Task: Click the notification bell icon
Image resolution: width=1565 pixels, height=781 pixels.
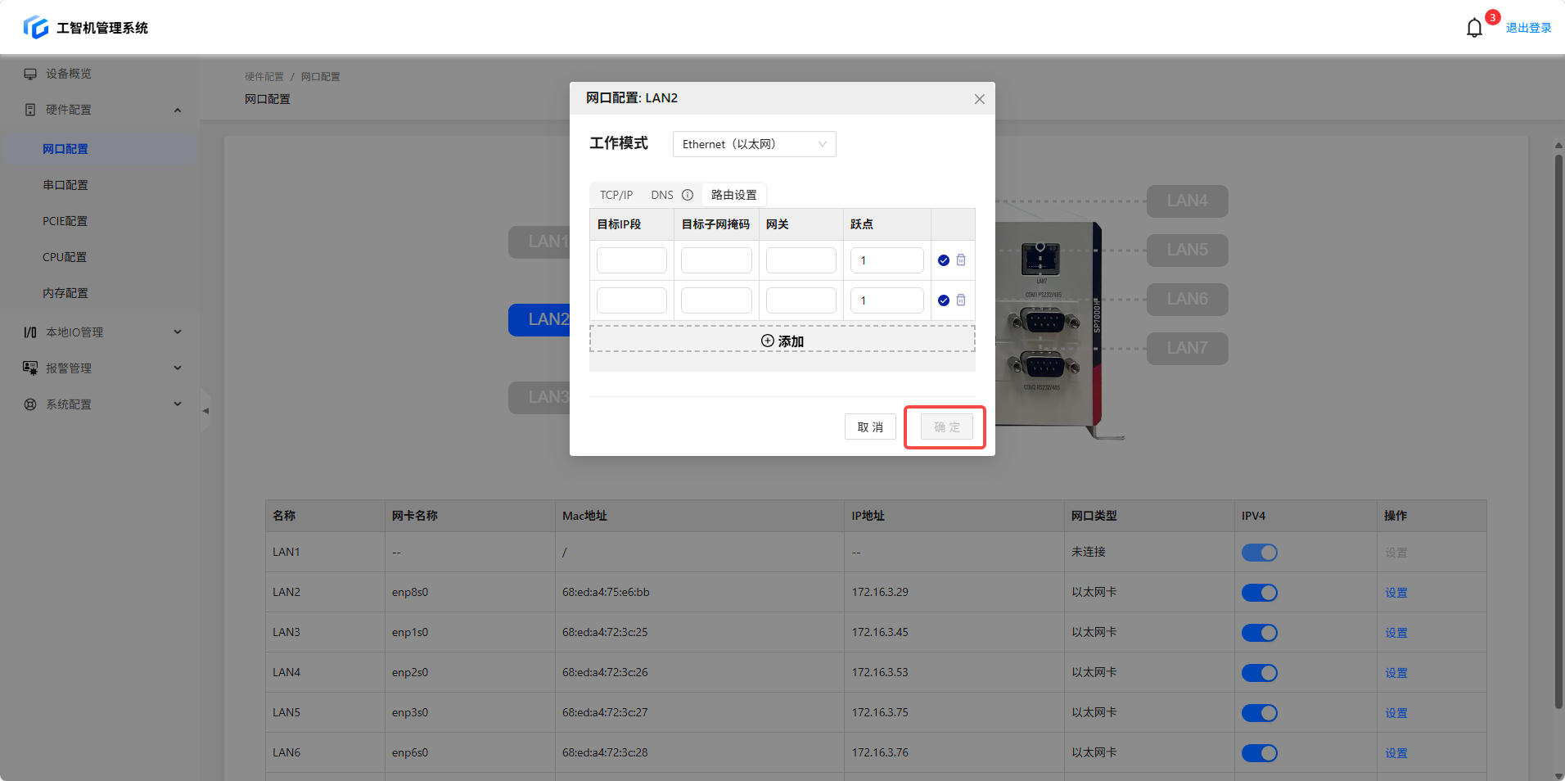Action: 1473,28
